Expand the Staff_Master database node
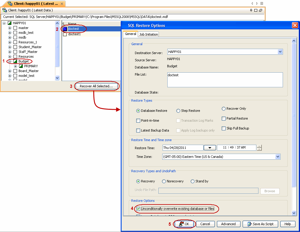This screenshot has width=300, height=232. (10, 52)
